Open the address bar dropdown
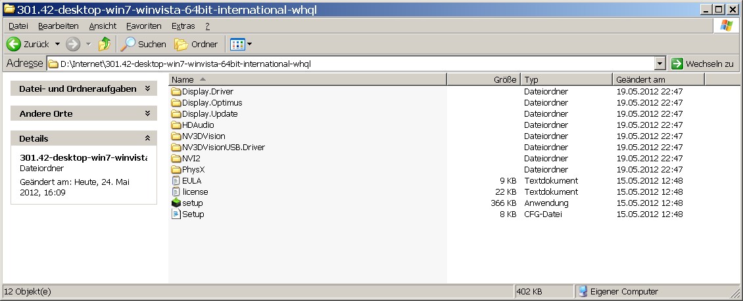Screen dimensions: 743x301 click(660, 64)
